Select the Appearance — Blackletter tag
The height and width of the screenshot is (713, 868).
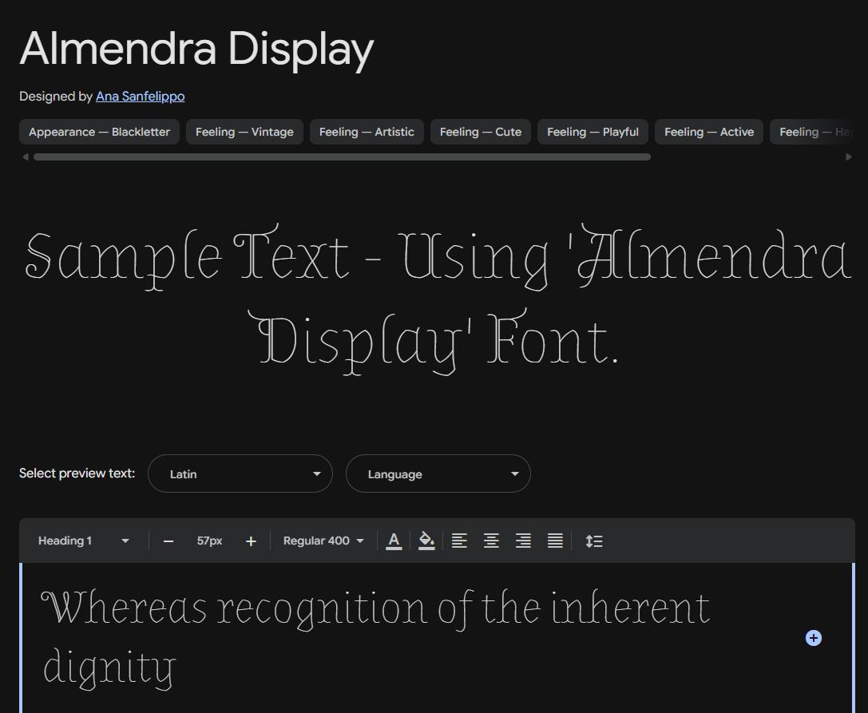(99, 132)
